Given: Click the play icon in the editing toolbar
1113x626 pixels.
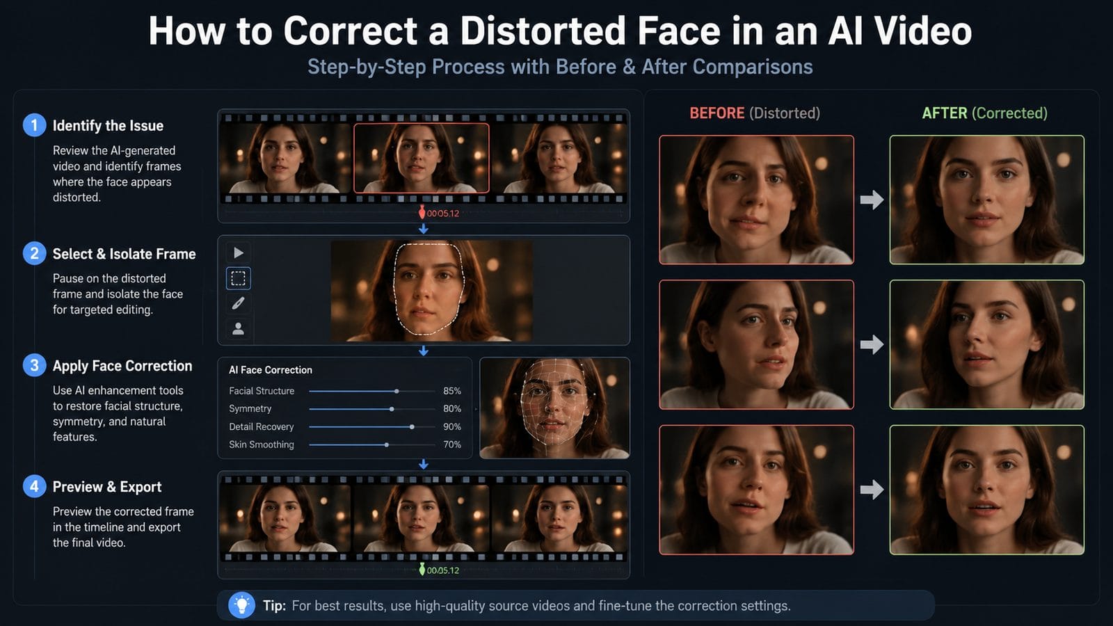Looking at the screenshot, I should pos(238,252).
